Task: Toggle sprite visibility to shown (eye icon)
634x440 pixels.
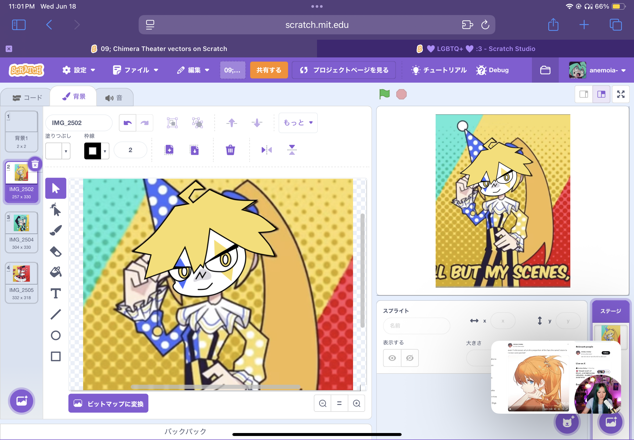Action: (x=392, y=358)
